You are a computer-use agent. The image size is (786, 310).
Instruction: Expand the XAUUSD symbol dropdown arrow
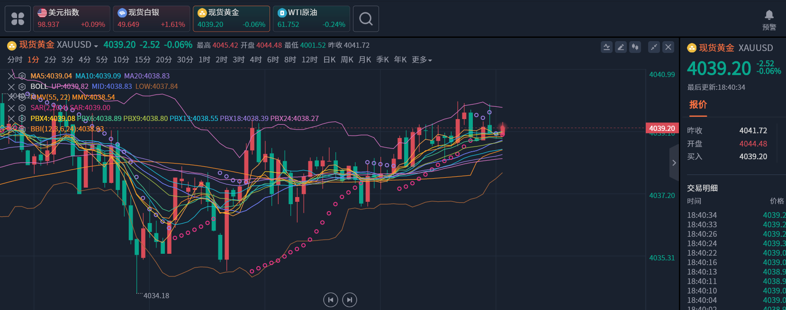click(96, 46)
